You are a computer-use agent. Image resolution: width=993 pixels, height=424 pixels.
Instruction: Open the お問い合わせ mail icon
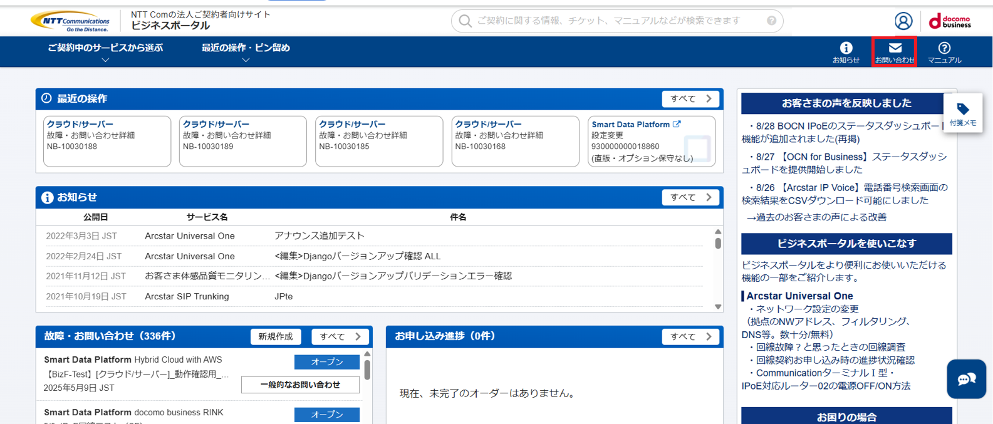(x=895, y=52)
